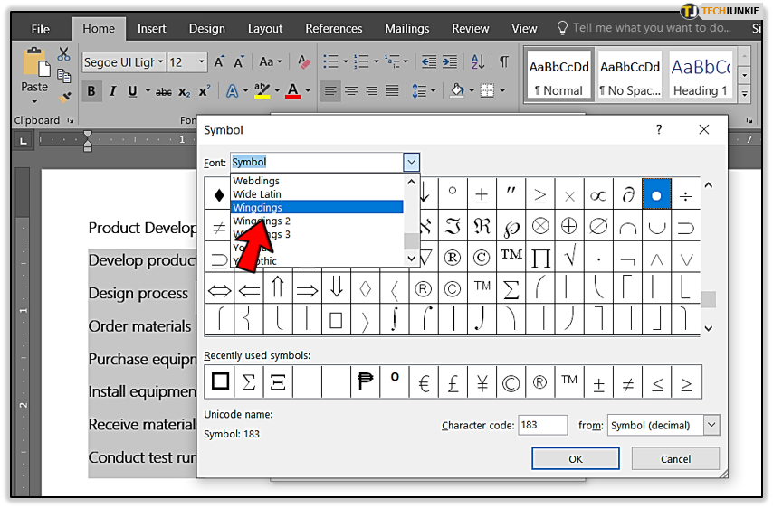
Task: Decrease font size with Shrink Font icon
Action: pyautogui.click(x=239, y=62)
